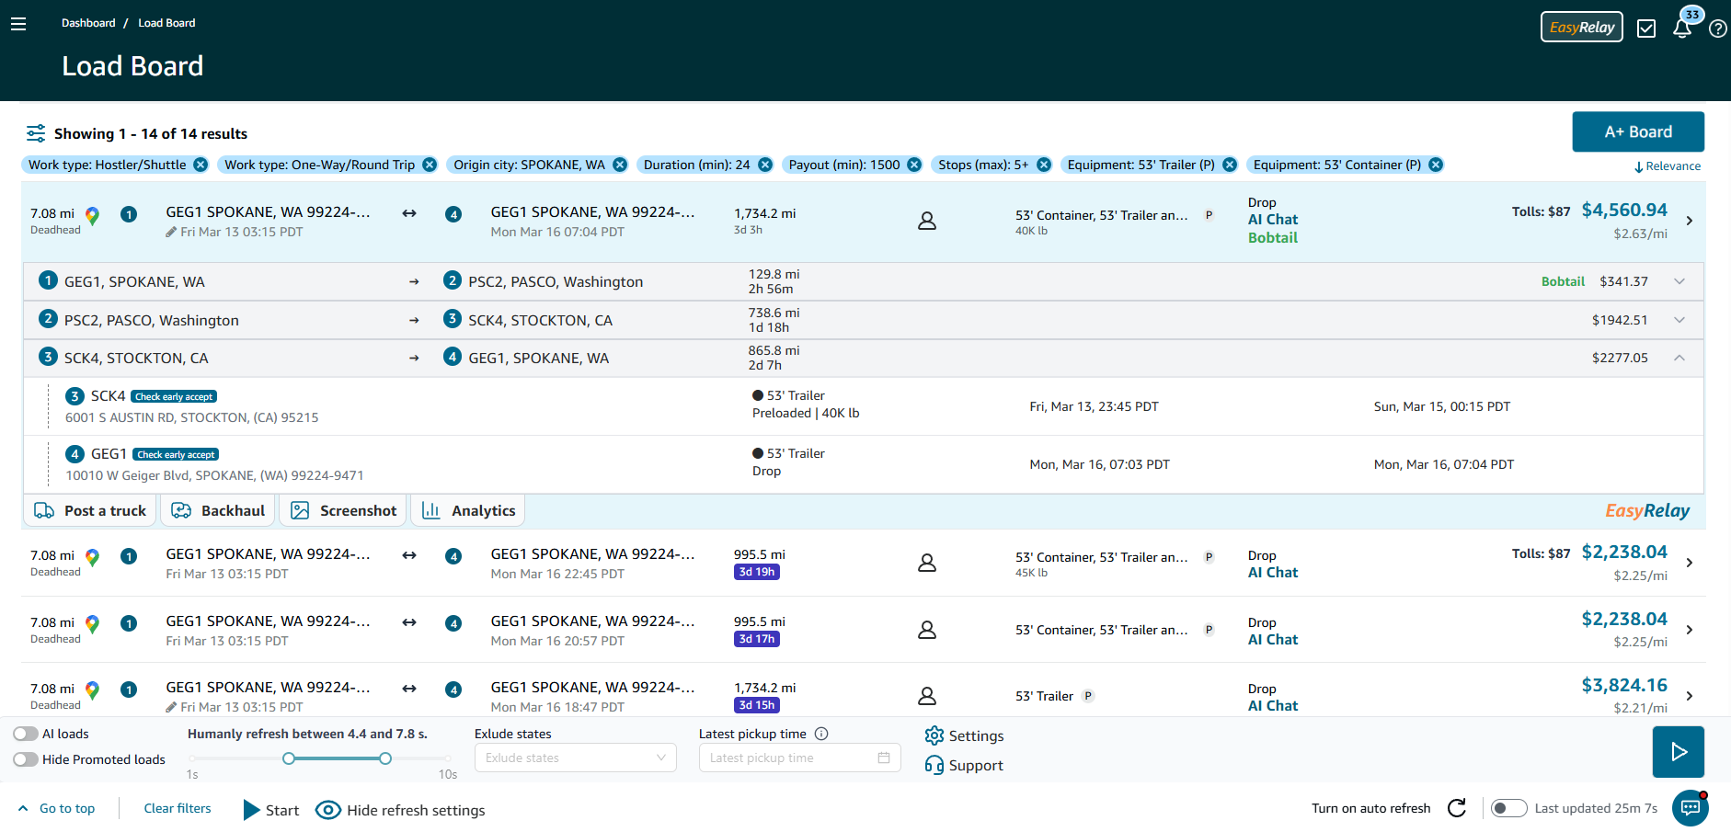Click the map pin on first load
The height and width of the screenshot is (832, 1731).
point(92,216)
